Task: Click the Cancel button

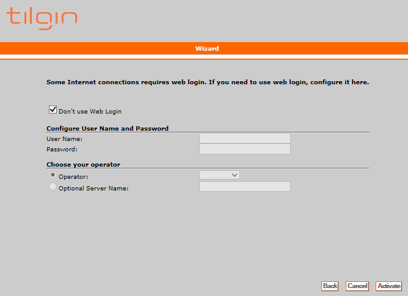Action: point(357,286)
